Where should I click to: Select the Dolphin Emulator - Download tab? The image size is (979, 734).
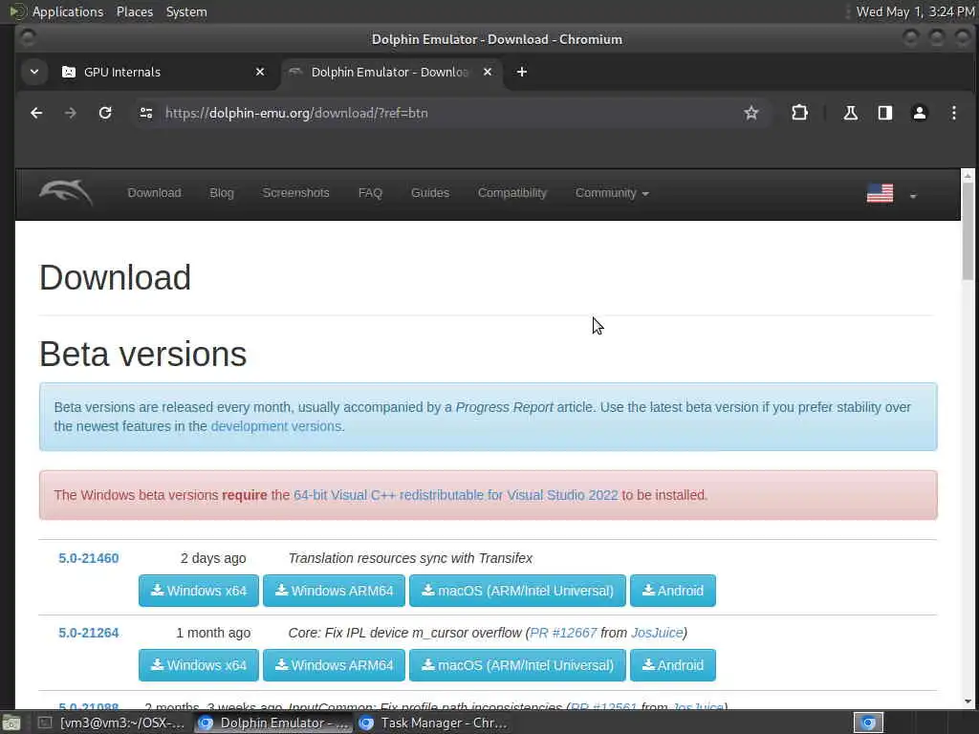pyautogui.click(x=390, y=72)
